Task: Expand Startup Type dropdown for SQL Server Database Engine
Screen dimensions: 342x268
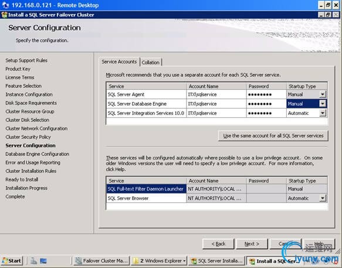Action: (x=323, y=104)
